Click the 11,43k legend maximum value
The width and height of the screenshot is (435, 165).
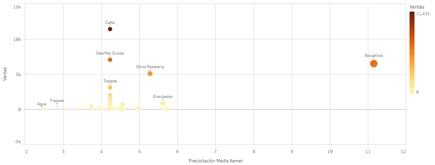[423, 14]
